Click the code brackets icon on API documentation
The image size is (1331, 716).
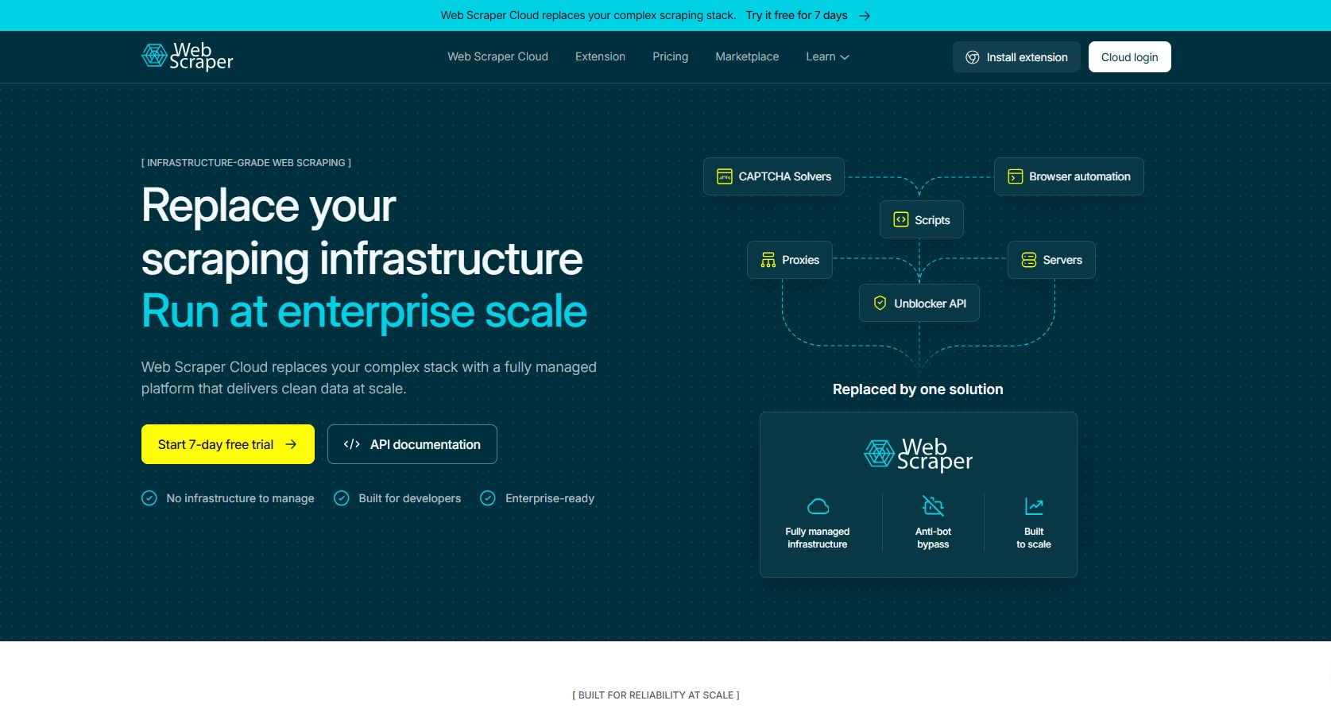point(352,444)
